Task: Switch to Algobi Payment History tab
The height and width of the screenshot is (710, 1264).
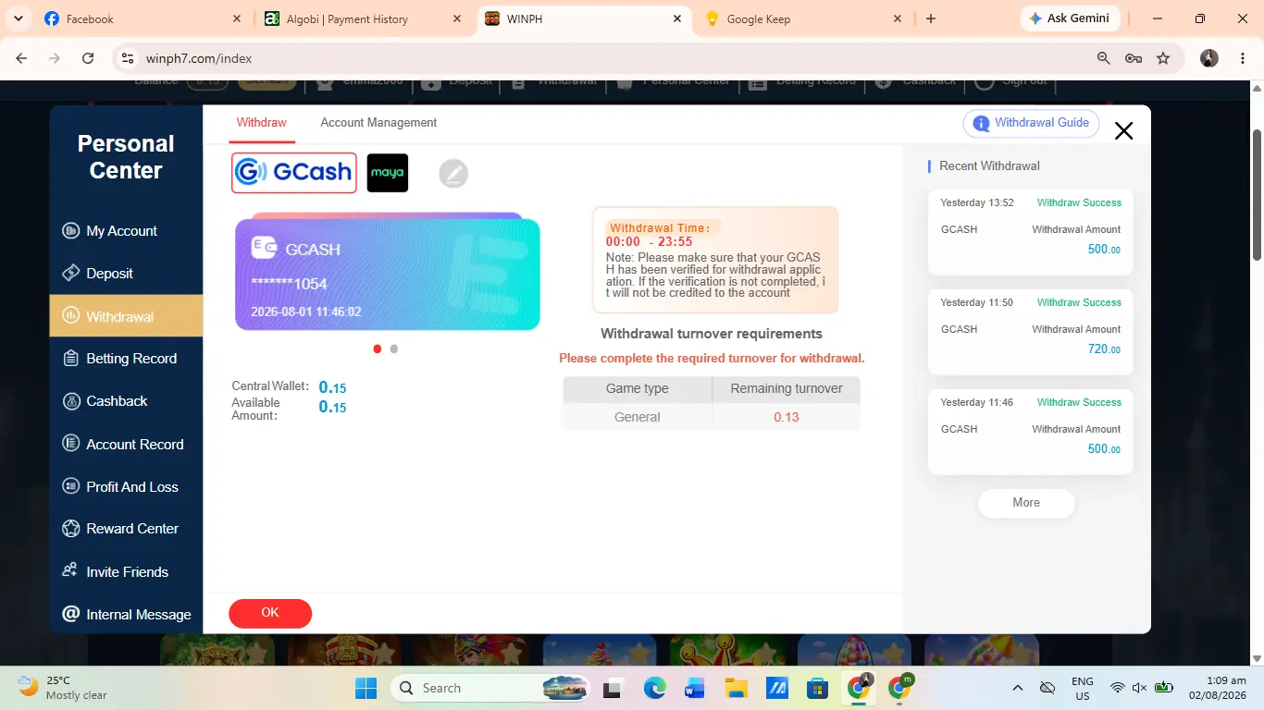Action: coord(365,18)
